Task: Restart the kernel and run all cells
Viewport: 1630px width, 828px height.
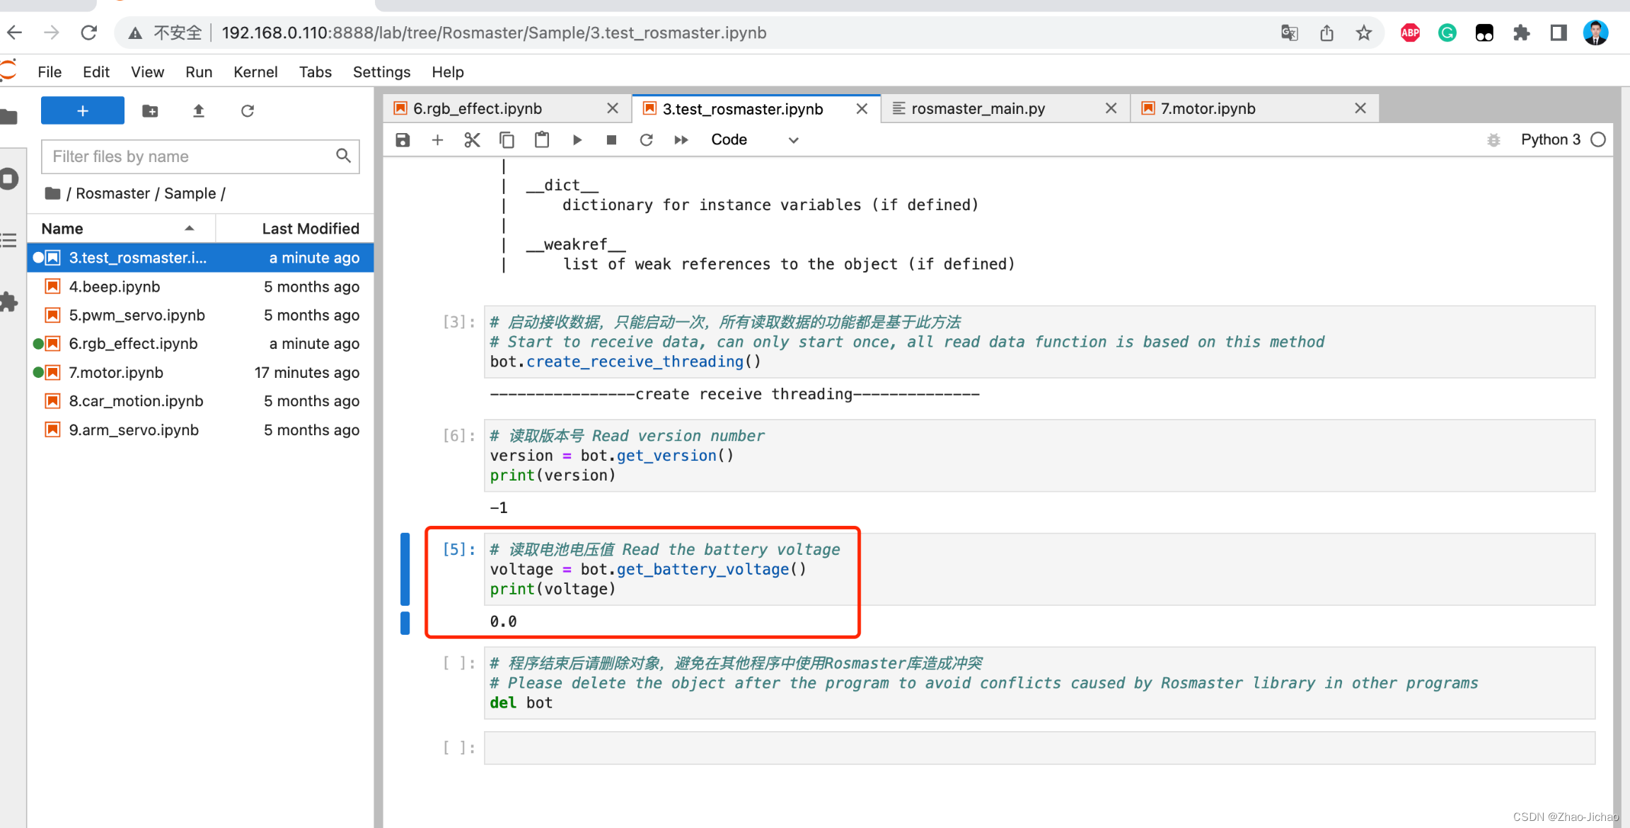Action: click(681, 140)
